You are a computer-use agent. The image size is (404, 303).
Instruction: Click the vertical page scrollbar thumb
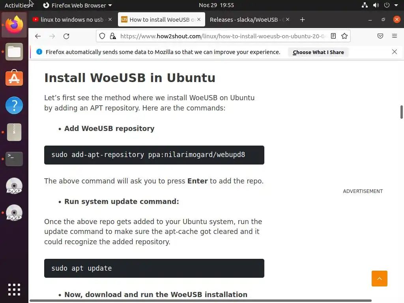pyautogui.click(x=401, y=112)
